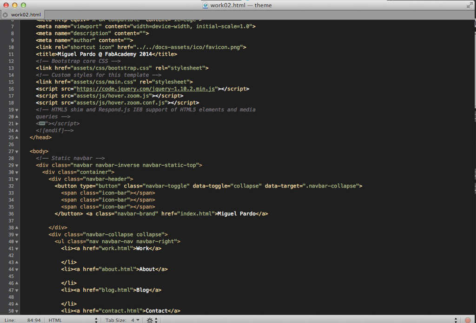Click the fold end arrow beside </head> line 25
This screenshot has width=476, height=323.
pos(17,137)
